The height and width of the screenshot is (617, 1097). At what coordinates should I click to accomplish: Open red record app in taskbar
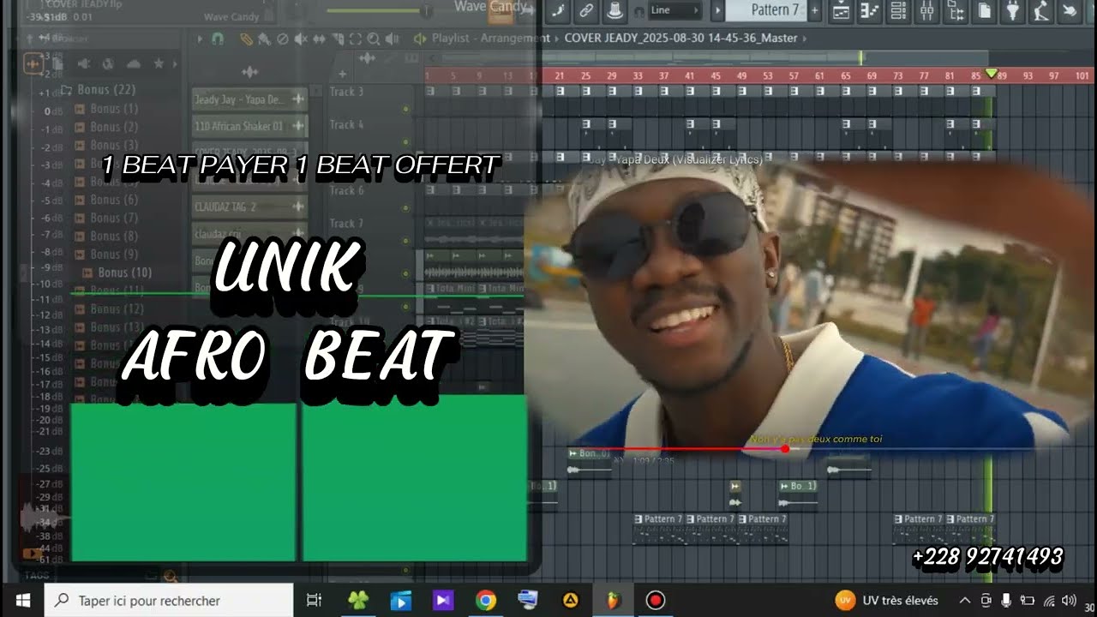click(x=656, y=601)
